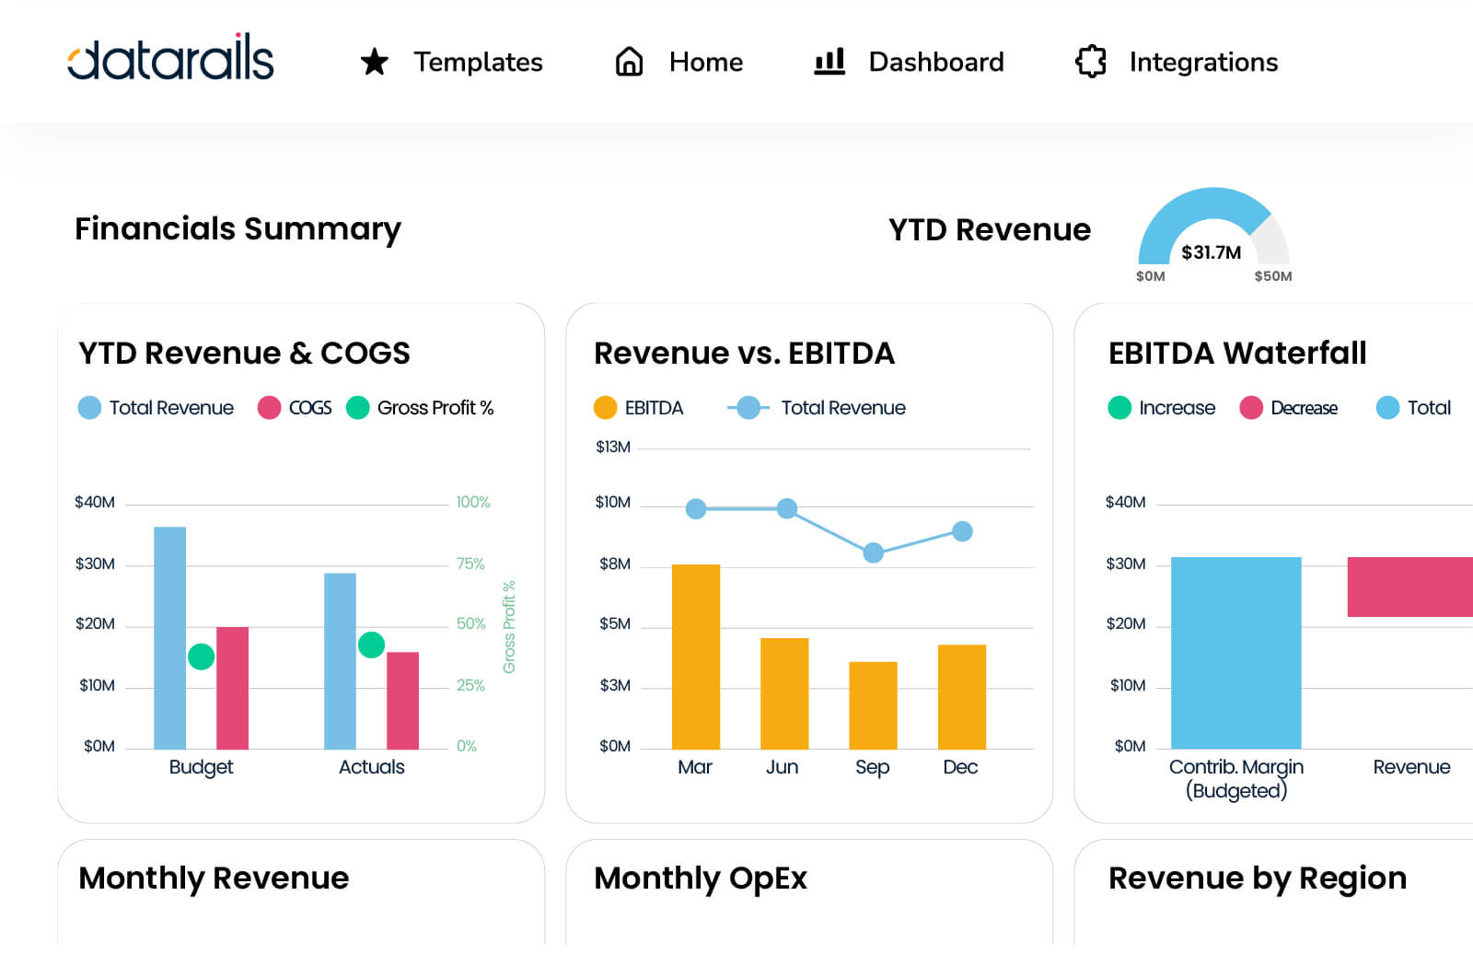1473x954 pixels.
Task: Select the Contrib. Margin (Budgeted) bar
Action: tap(1235, 654)
